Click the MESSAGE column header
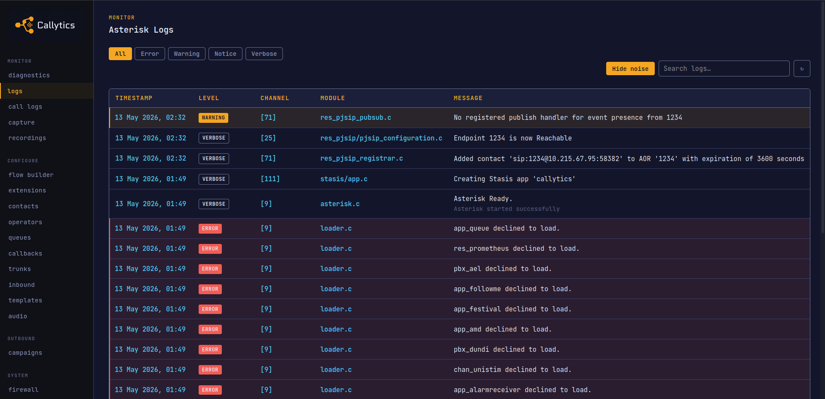 [468, 98]
